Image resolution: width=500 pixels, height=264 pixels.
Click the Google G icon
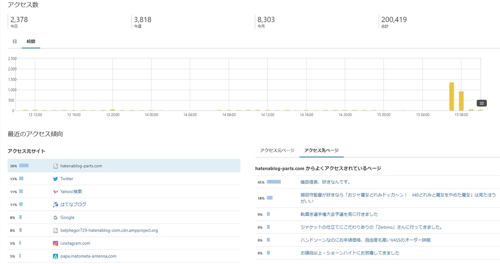tap(55, 218)
